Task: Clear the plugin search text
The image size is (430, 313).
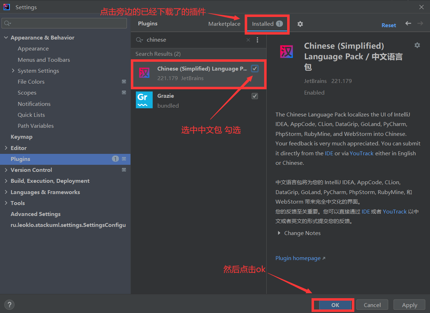Action: coord(248,40)
